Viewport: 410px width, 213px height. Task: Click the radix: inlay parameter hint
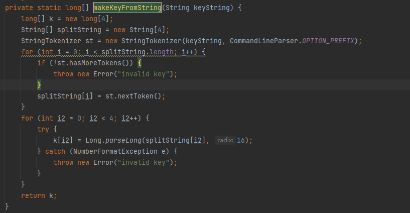225,140
